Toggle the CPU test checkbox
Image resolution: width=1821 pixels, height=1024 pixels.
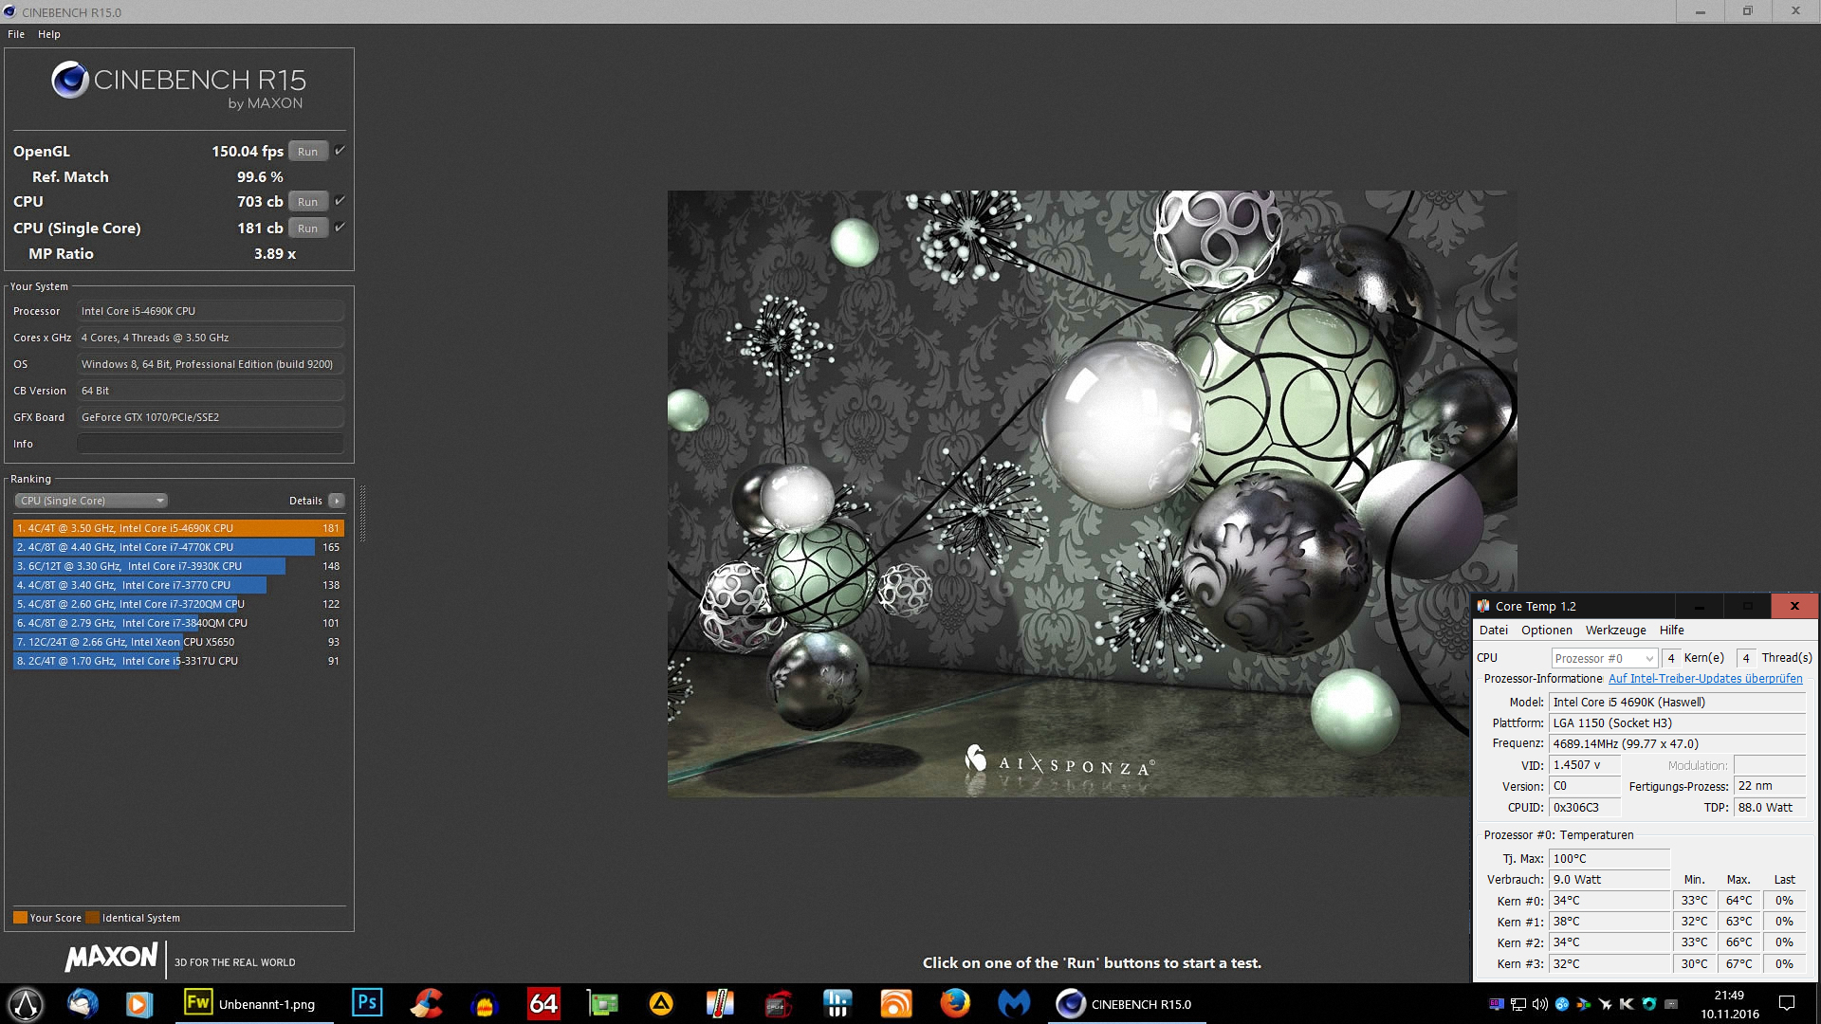340,201
